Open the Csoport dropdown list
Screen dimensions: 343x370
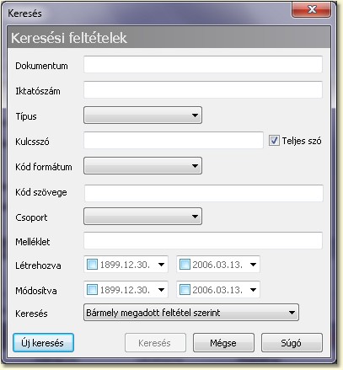(x=142, y=217)
